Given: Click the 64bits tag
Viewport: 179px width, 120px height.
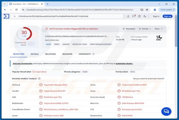Looking at the screenshot, I should [x=57, y=44].
